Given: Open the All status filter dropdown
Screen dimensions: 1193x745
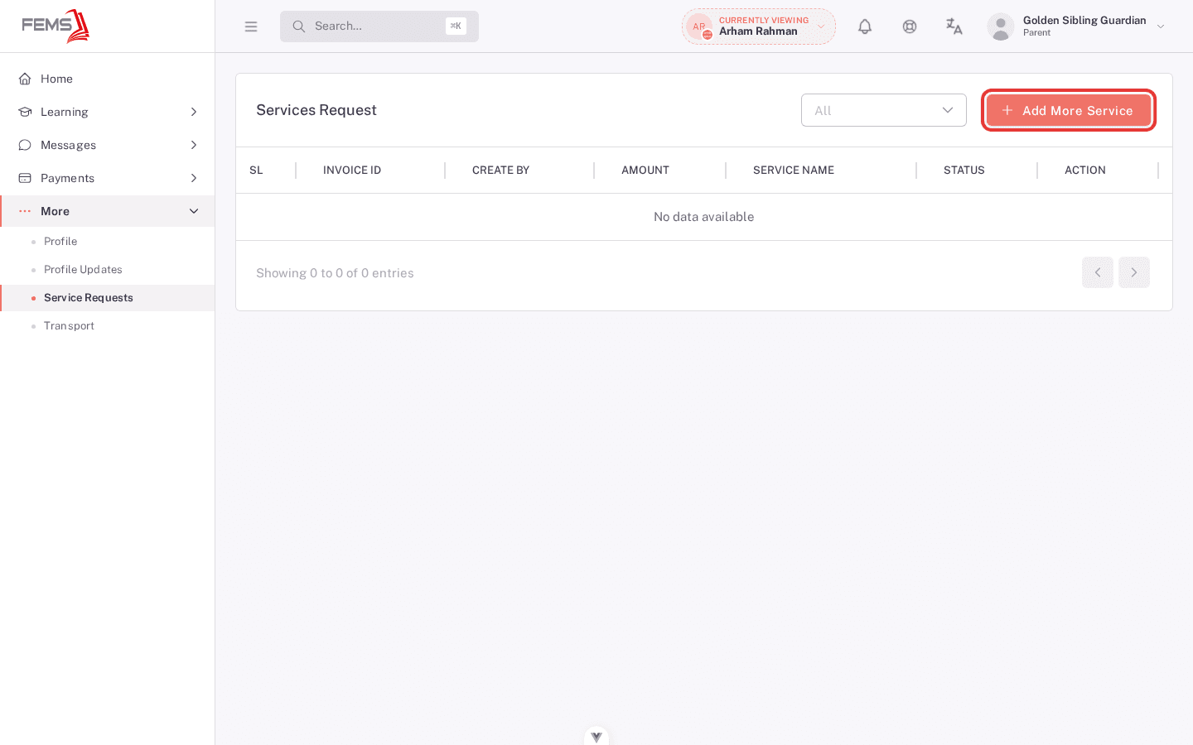Looking at the screenshot, I should coord(884,110).
